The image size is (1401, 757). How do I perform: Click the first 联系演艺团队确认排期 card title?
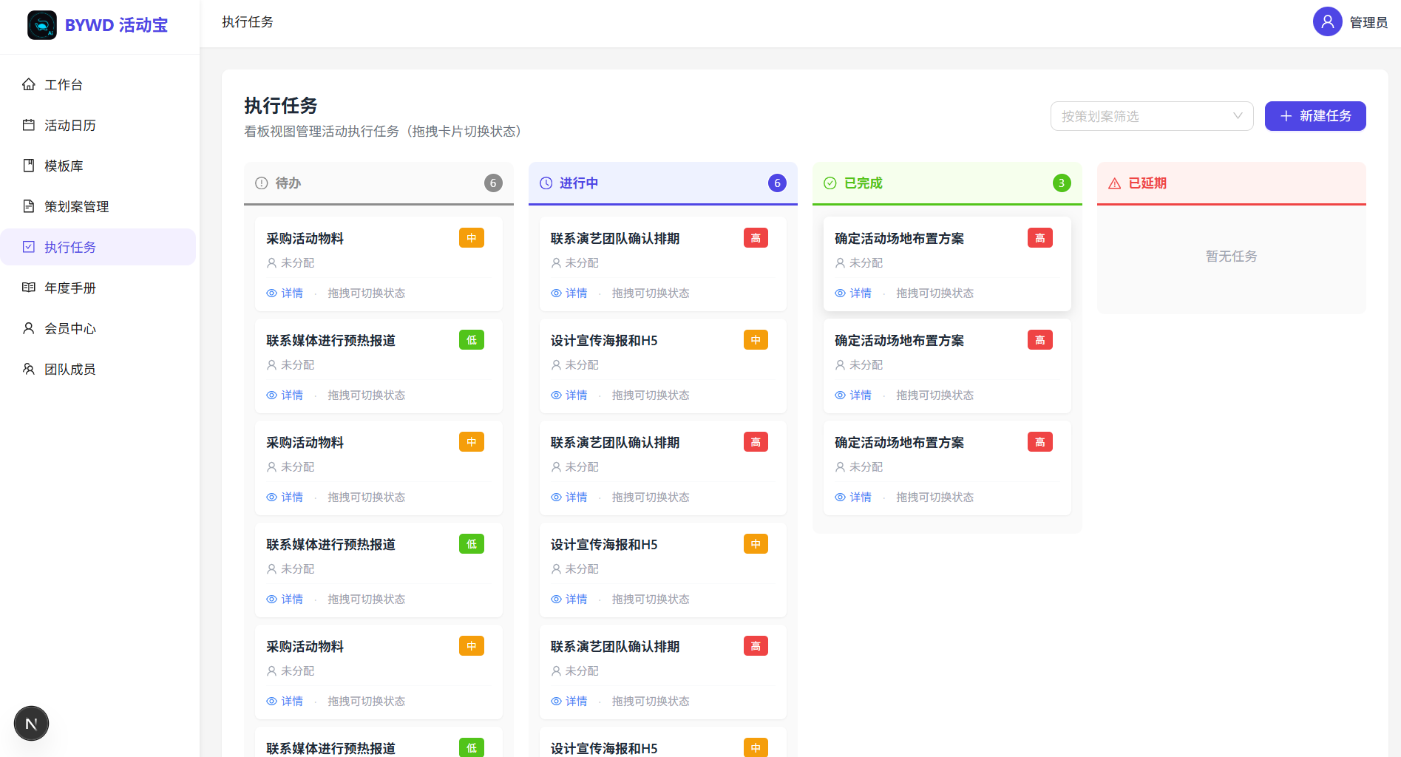tap(615, 239)
